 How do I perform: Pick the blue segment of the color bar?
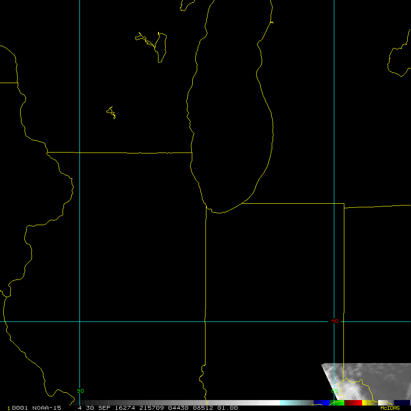click(x=321, y=403)
